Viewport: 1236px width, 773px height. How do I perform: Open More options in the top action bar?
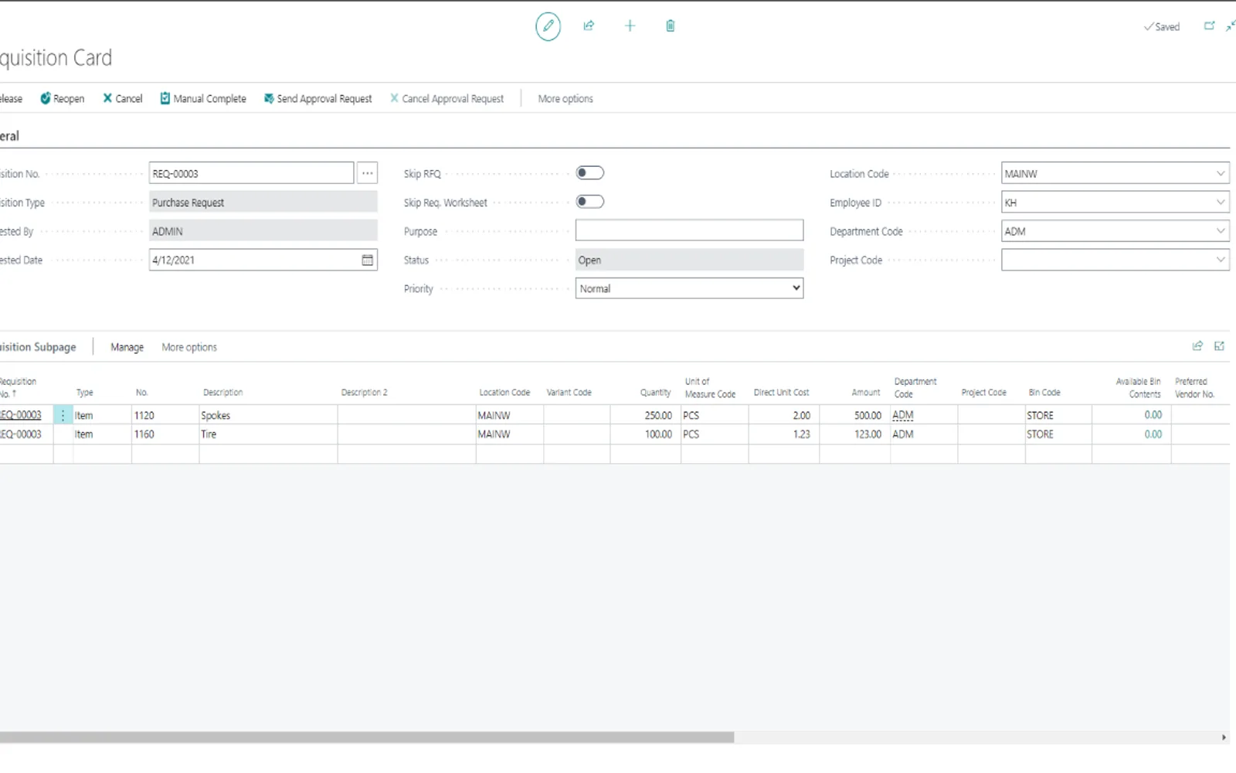point(565,99)
